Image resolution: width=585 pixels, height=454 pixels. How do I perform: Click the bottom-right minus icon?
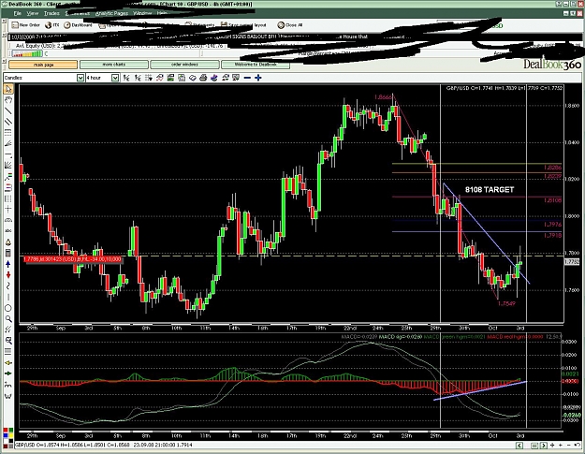coord(568,445)
